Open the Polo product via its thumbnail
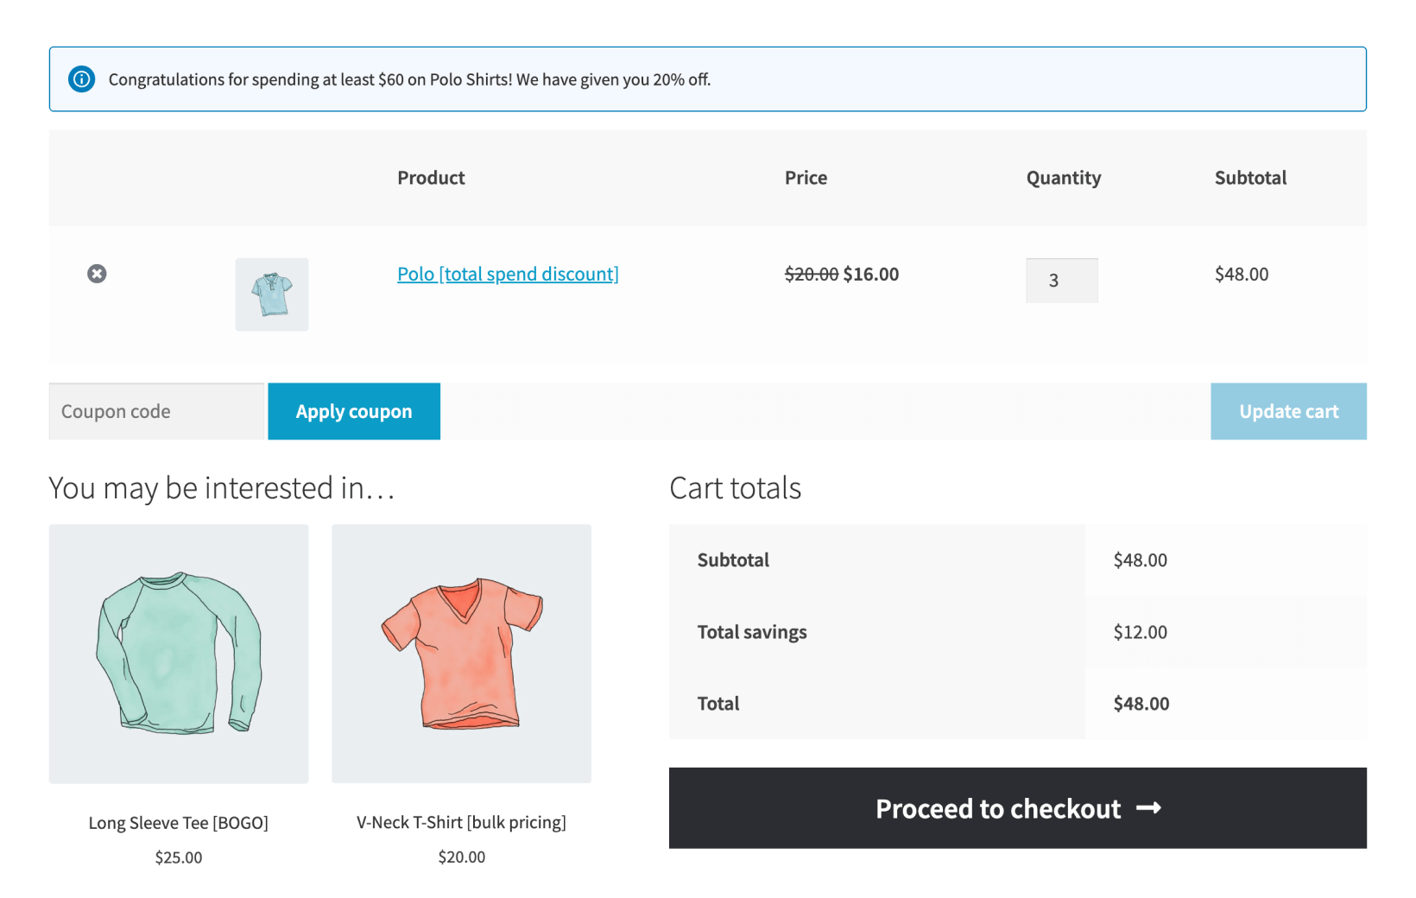1416x898 pixels. (x=271, y=294)
